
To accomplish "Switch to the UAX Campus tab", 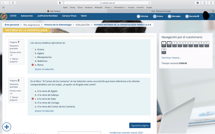I will pyautogui.click(x=53, y=11).
